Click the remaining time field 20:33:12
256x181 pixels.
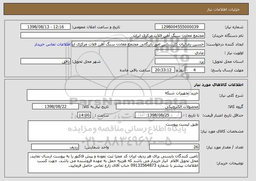[163, 70]
